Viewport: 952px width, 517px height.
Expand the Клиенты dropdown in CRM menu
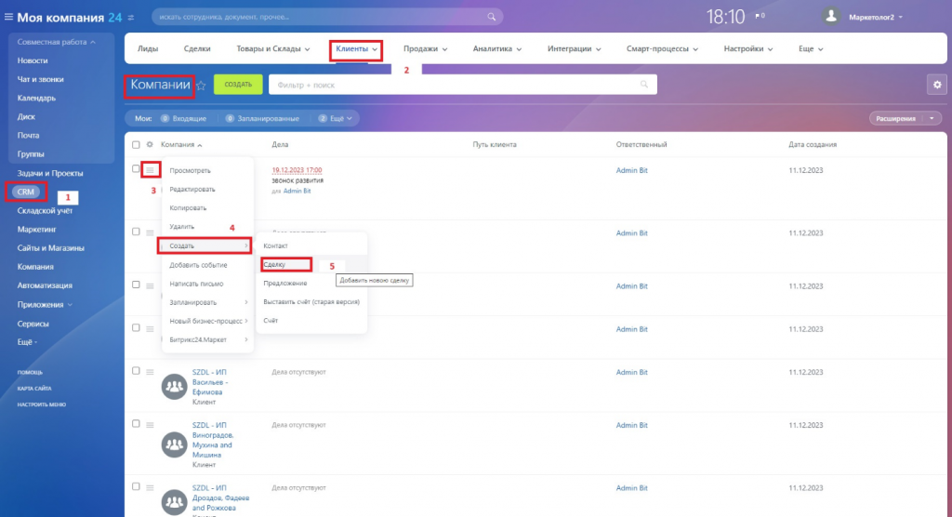pyautogui.click(x=357, y=48)
